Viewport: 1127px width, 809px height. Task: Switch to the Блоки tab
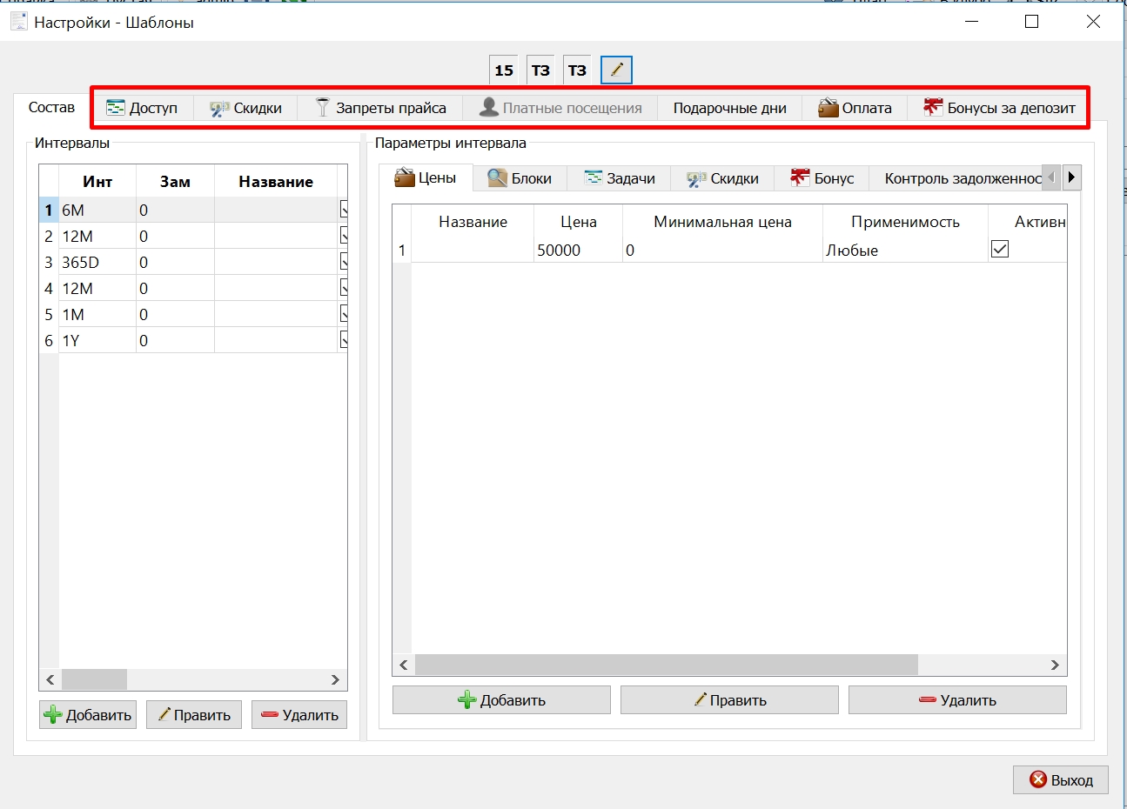[x=520, y=178]
